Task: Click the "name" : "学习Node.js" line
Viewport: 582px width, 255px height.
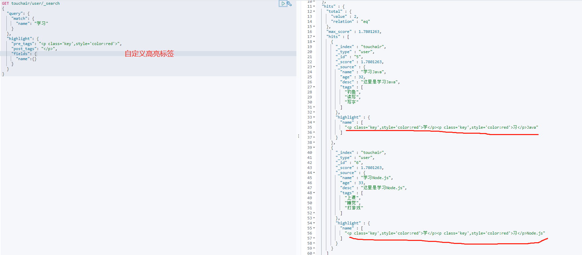Action: click(366, 178)
